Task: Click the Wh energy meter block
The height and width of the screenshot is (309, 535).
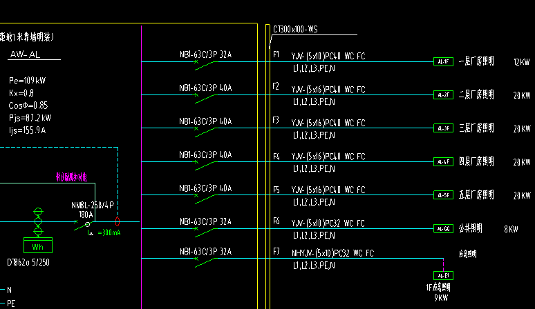Action: point(38,246)
